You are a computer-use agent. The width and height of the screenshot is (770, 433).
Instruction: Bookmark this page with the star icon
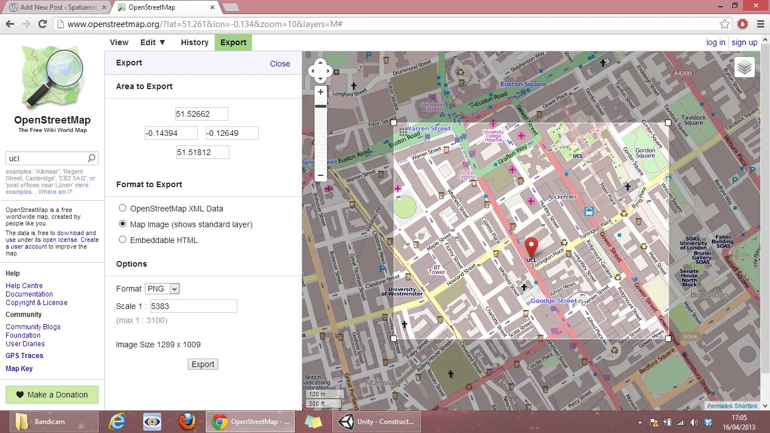[725, 24]
